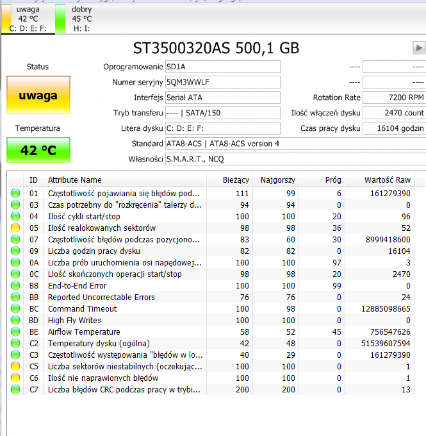Click green status icon for attribute 09

pyautogui.click(x=15, y=251)
